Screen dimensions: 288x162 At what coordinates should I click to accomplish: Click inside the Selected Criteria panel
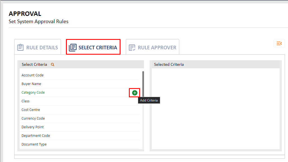[x=216, y=109]
